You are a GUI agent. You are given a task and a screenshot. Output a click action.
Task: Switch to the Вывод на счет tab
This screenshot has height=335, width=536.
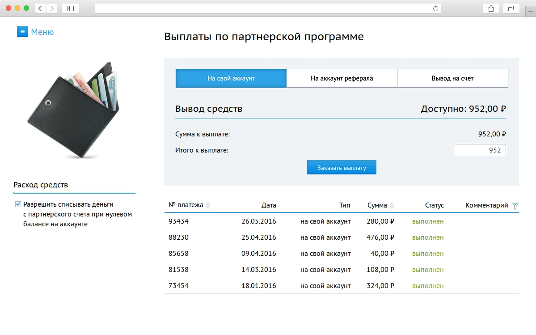[x=452, y=78]
